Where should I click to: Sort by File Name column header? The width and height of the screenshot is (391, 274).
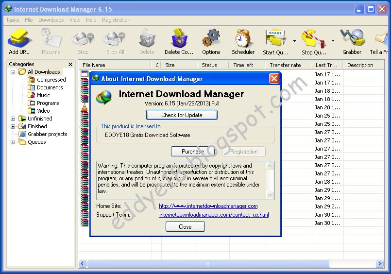[115, 65]
